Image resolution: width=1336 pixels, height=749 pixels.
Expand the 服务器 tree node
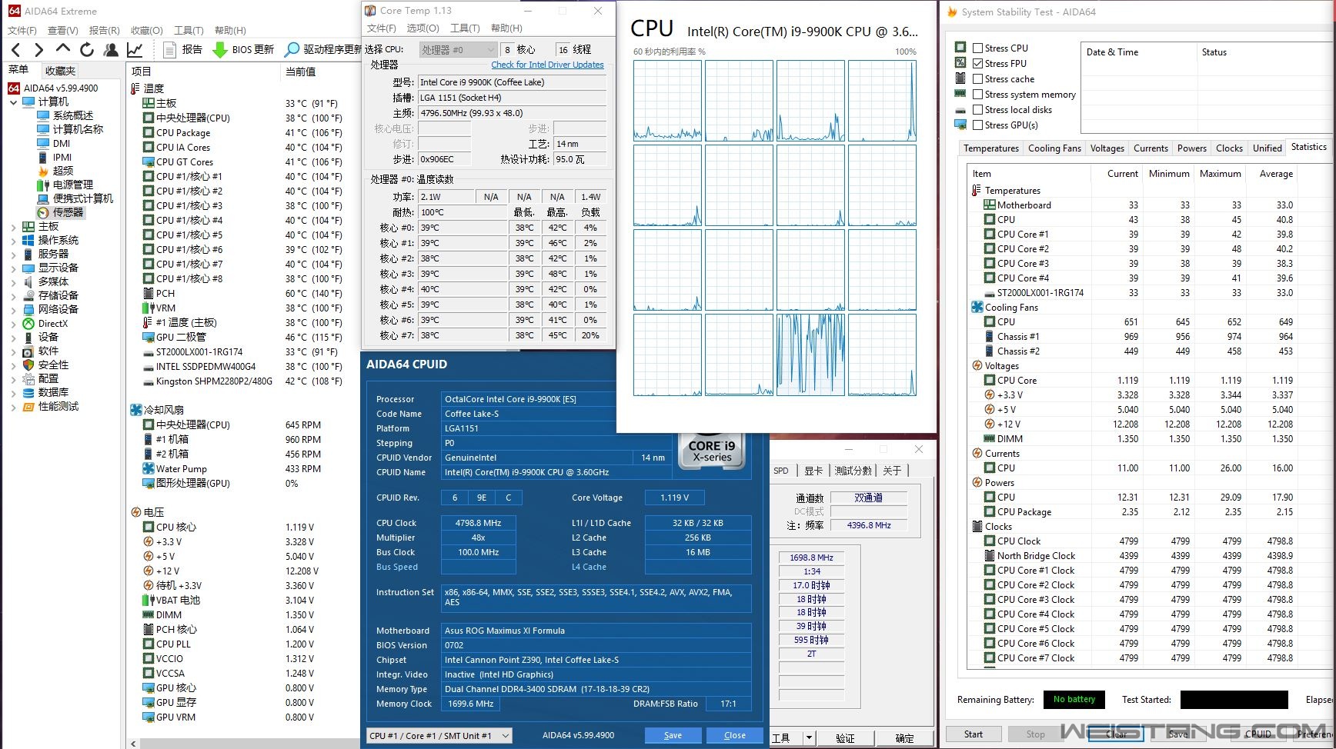pyautogui.click(x=13, y=255)
